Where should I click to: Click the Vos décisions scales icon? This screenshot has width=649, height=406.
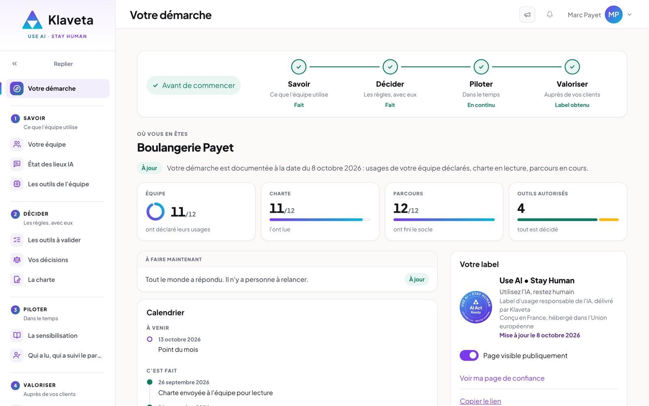point(17,260)
